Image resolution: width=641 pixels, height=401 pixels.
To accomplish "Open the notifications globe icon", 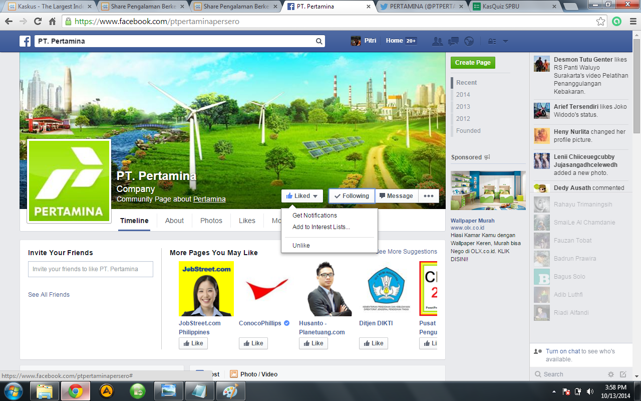I will pos(469,41).
